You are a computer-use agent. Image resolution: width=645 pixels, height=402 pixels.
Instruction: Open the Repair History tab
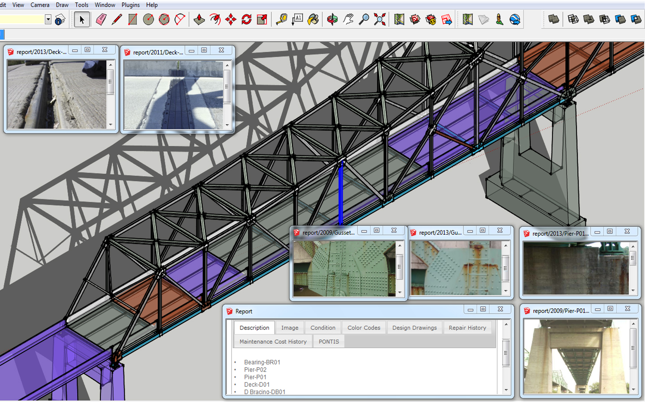coord(467,328)
